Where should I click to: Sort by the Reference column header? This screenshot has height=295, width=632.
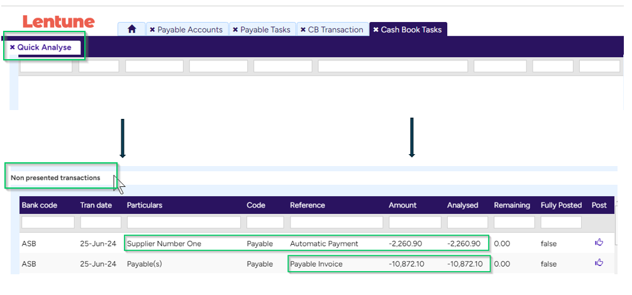click(x=307, y=205)
